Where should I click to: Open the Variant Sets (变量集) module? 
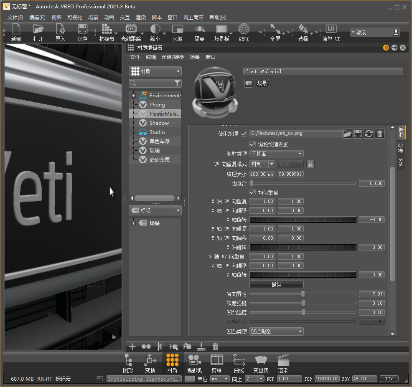pos(261,363)
